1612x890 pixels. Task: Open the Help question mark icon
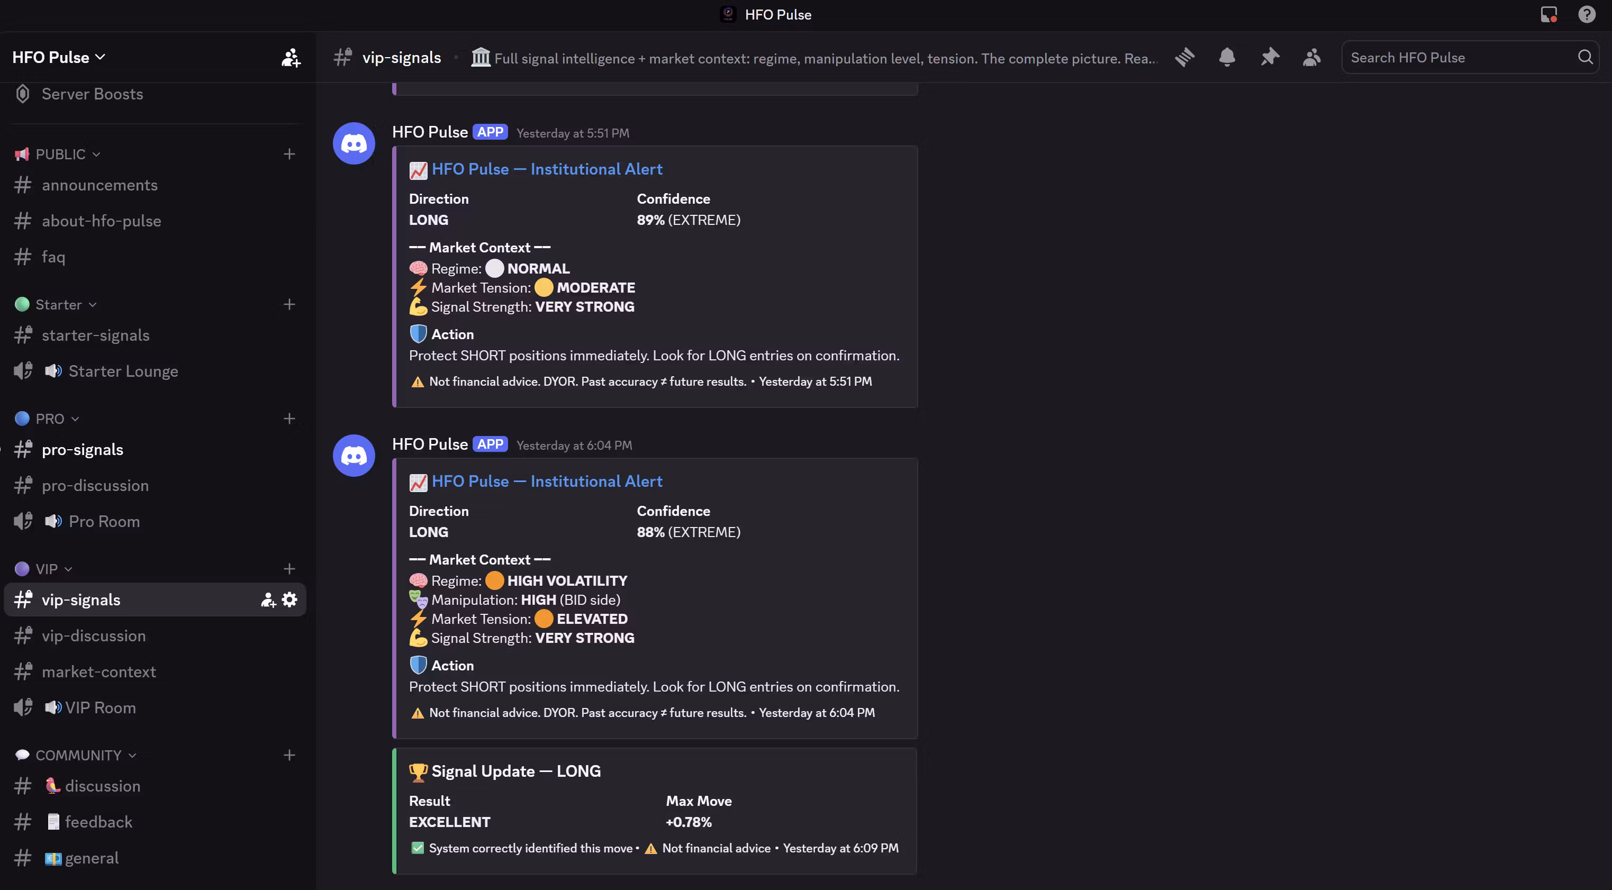(x=1587, y=14)
